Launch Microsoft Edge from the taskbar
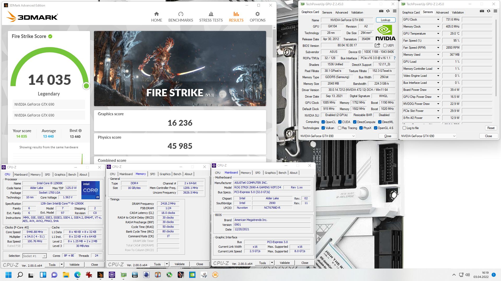The width and height of the screenshot is (501, 281). [x=77, y=275]
